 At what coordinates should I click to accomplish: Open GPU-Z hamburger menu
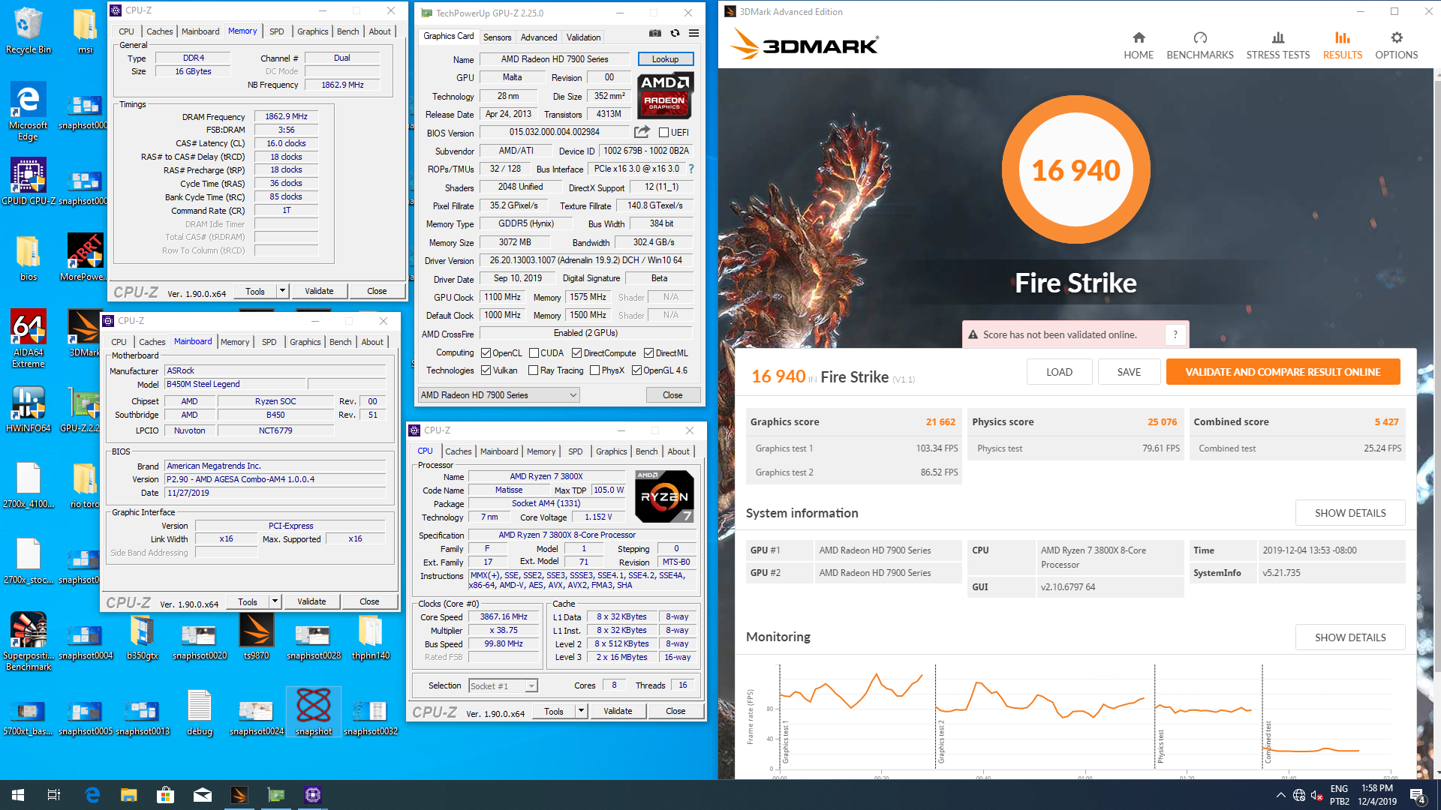(693, 33)
